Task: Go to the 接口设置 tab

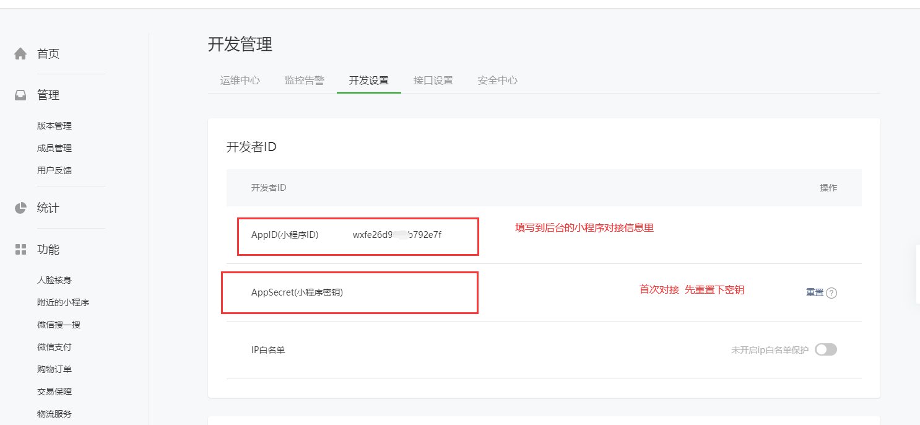Action: click(433, 81)
